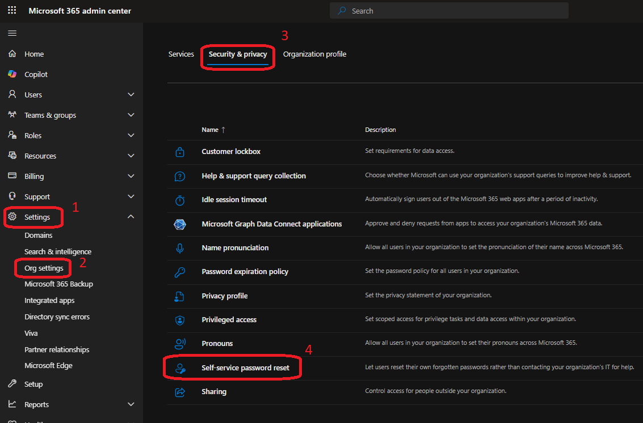The image size is (643, 423).
Task: Click the Privacy profile document icon
Action: coord(179,296)
